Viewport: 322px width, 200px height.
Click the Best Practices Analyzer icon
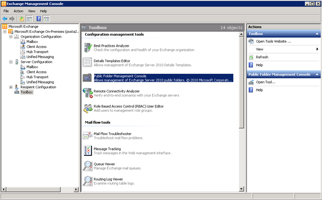pyautogui.click(x=88, y=48)
